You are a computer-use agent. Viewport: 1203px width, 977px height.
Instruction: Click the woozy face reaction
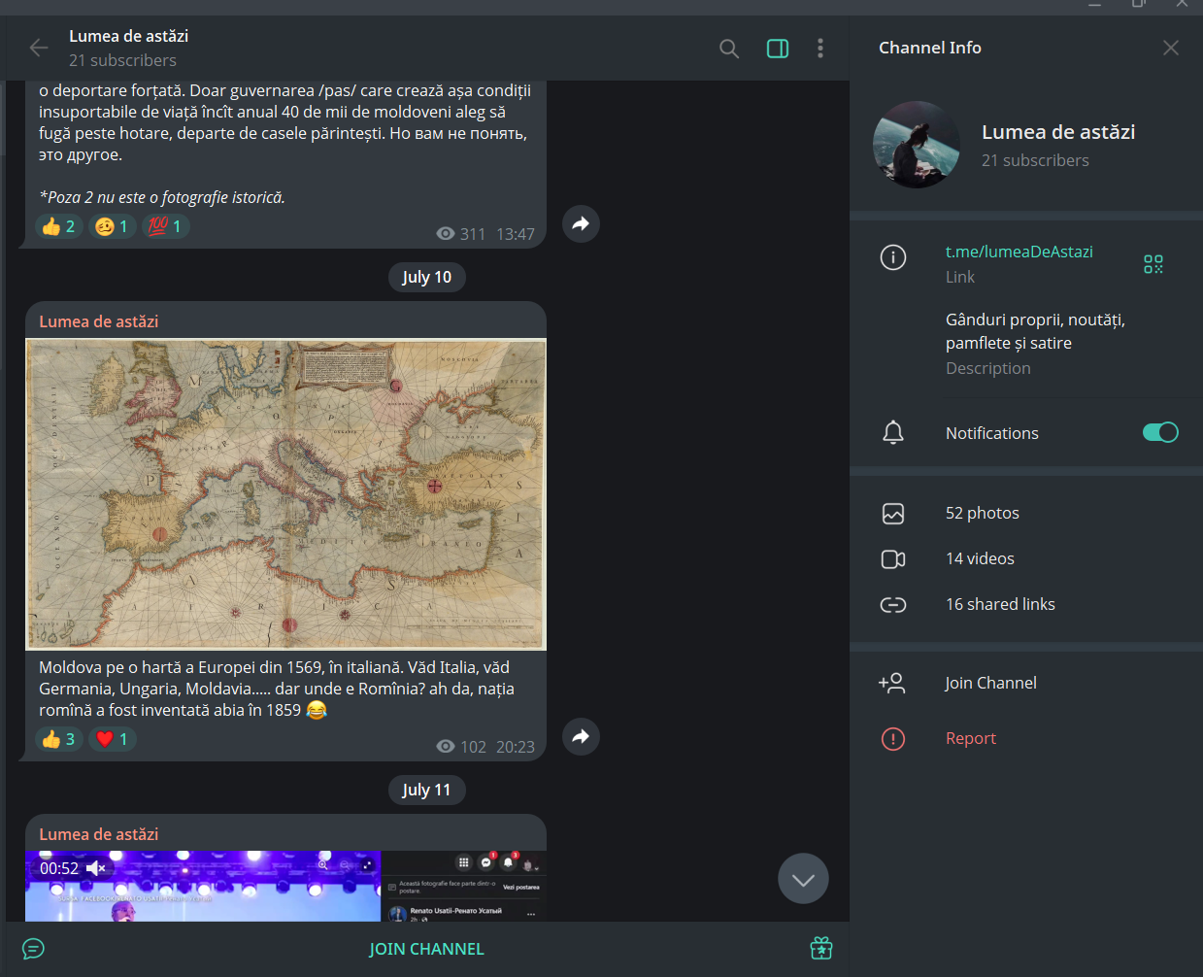(112, 226)
